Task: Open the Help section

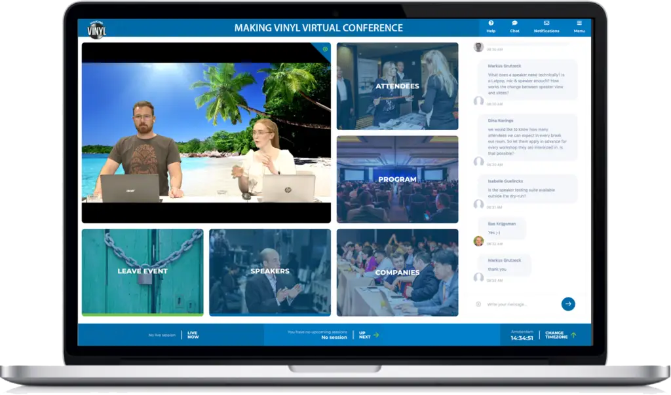Action: tap(491, 26)
